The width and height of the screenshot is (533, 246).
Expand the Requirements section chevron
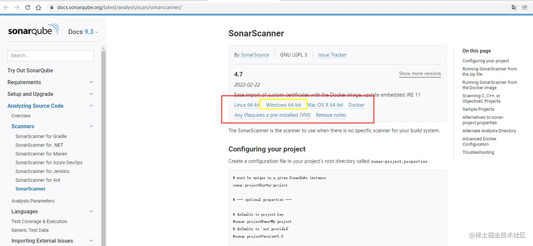91,82
